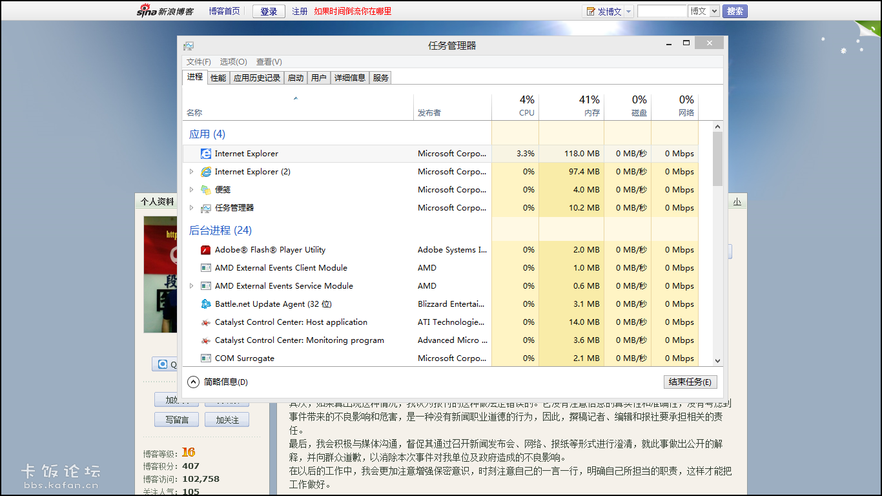Switch to the 应用历史记录 tab
The width and height of the screenshot is (882, 496).
[257, 77]
